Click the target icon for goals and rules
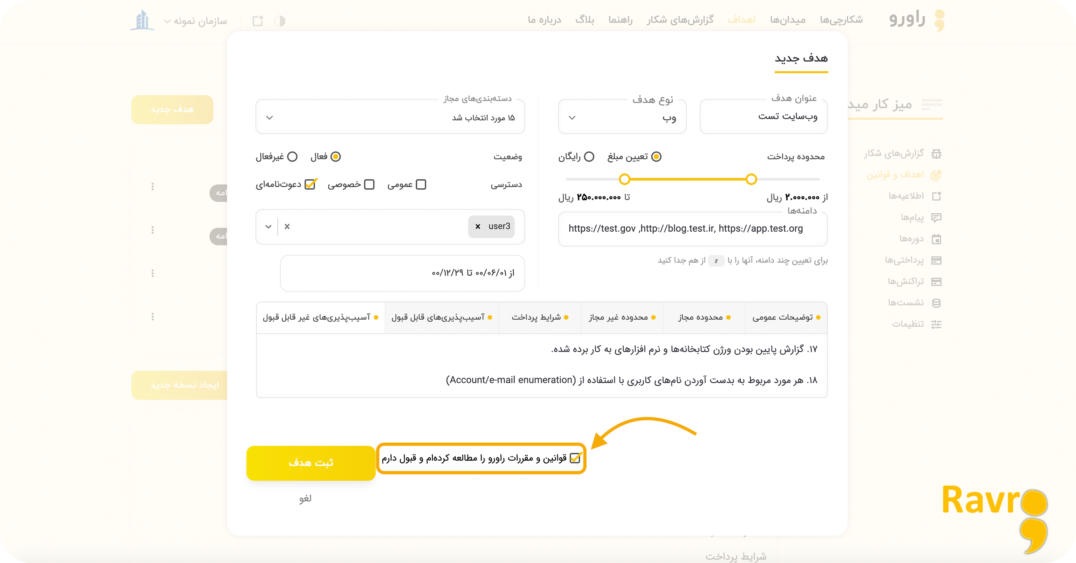Screen dimensions: 1076x563 [x=936, y=175]
